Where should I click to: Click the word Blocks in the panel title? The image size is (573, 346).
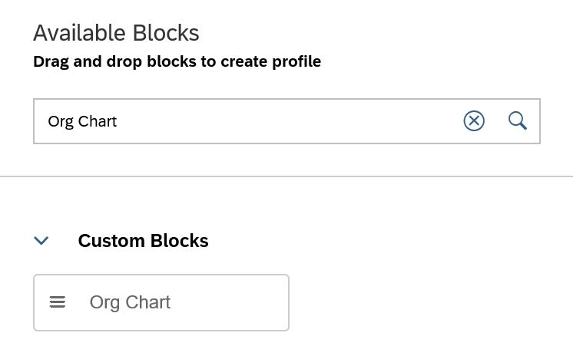pyautogui.click(x=166, y=33)
